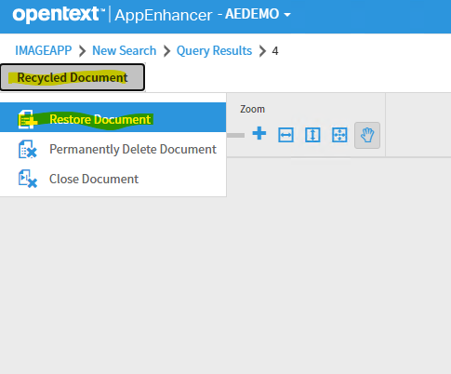Go to the IMAGEAPP breadcrumb link
Screen dimensions: 451x374
(x=44, y=50)
